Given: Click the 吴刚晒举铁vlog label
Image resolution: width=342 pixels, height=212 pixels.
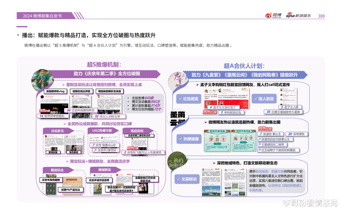Looking at the screenshot, I should 55,91.
